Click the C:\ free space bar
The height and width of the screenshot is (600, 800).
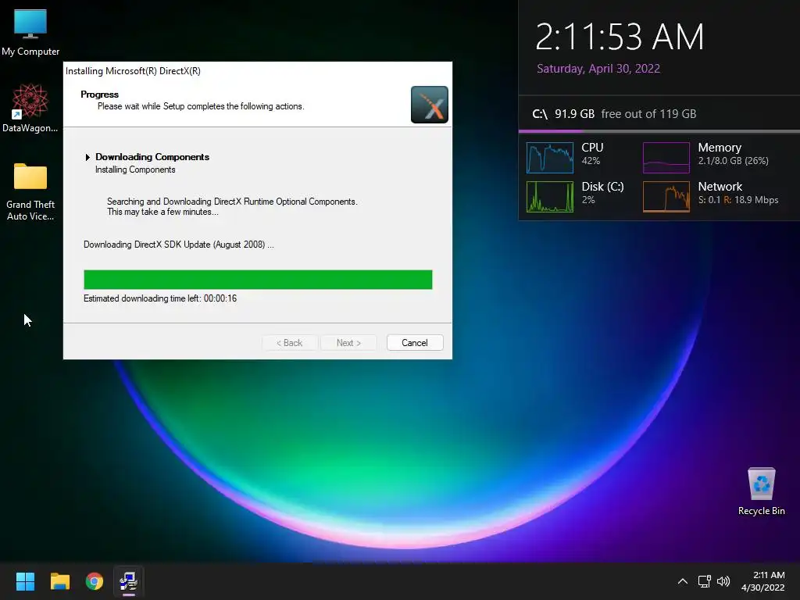[659, 131]
